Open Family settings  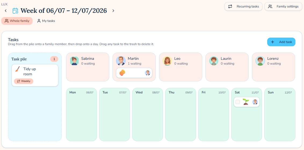point(283,6)
